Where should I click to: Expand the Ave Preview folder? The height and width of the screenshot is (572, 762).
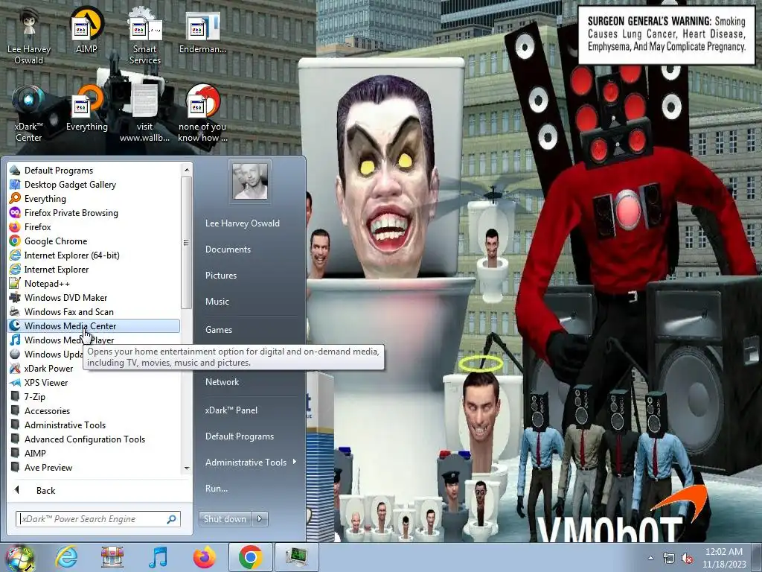(x=94, y=467)
